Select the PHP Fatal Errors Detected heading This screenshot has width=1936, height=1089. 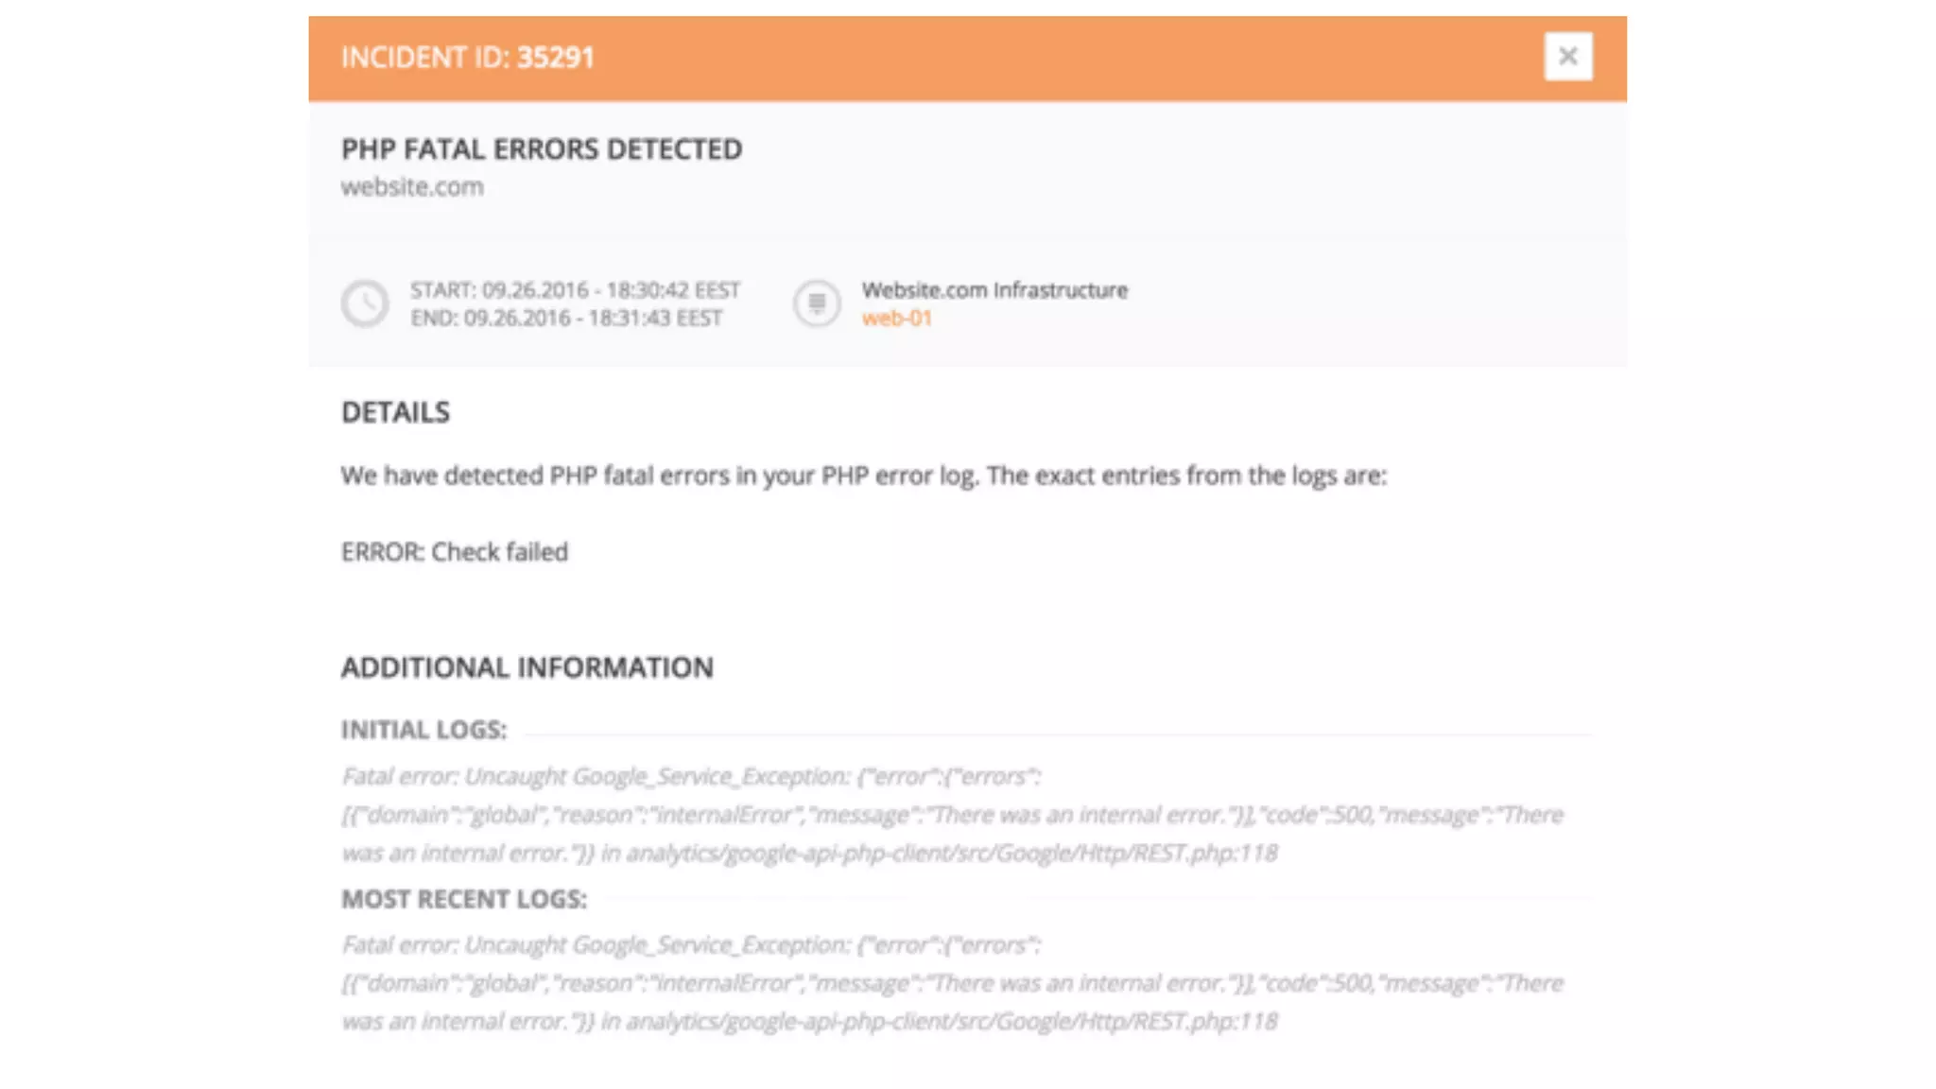pyautogui.click(x=542, y=149)
